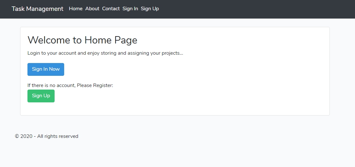Click the All rights reserved footer text
355x167 pixels.
[58, 136]
